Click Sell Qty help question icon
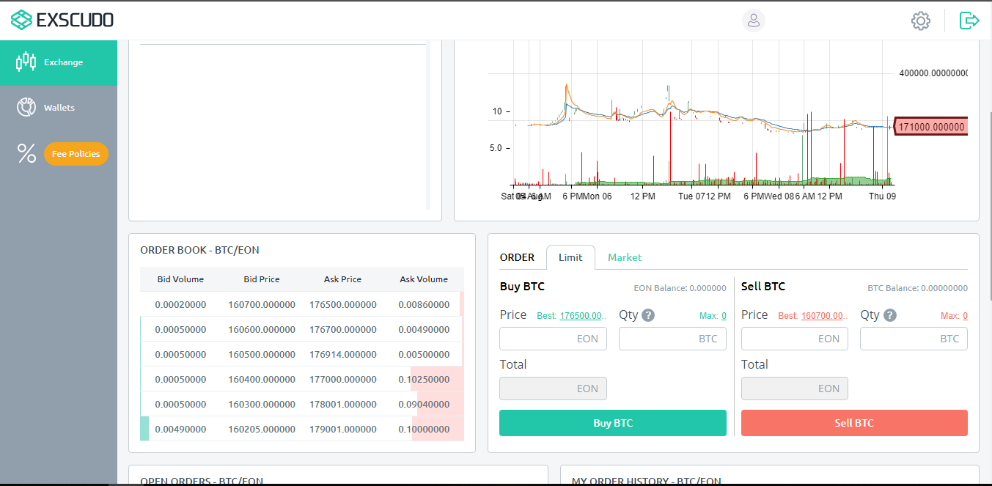Image resolution: width=992 pixels, height=486 pixels. 890,315
